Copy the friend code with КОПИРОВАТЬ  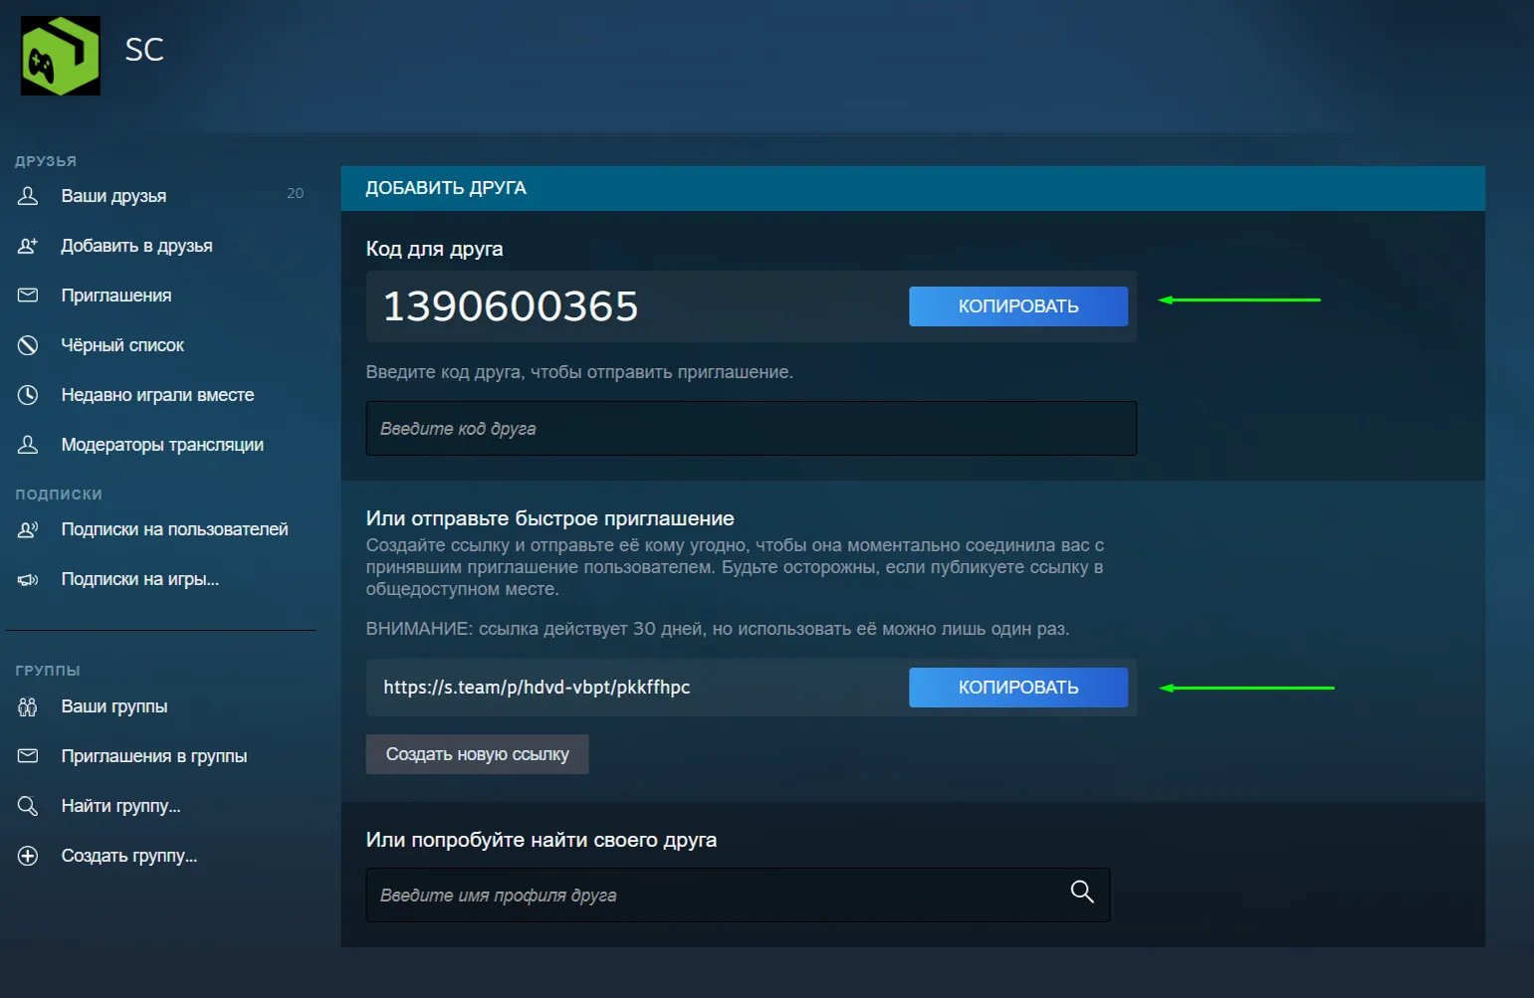tap(1018, 306)
